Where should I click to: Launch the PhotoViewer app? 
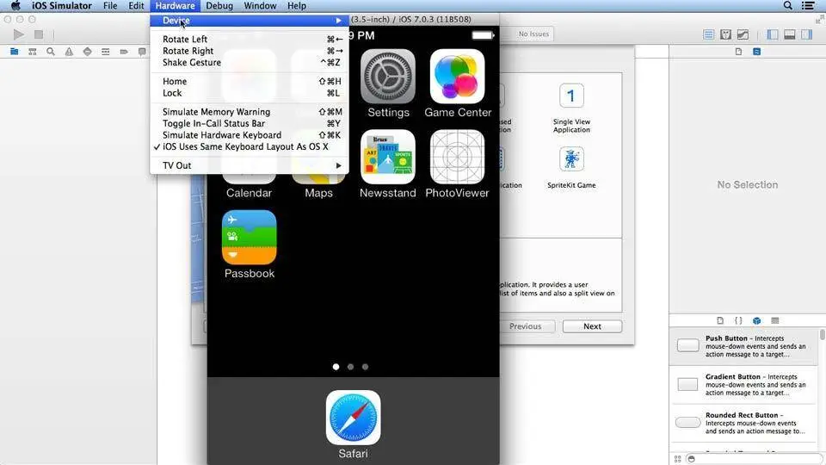pyautogui.click(x=457, y=157)
